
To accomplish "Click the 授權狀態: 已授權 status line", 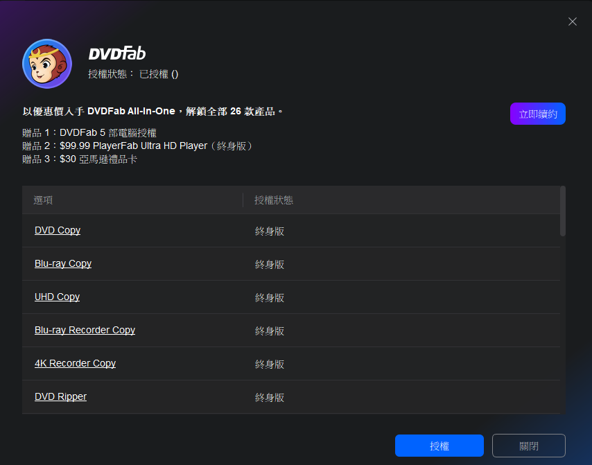I will point(133,74).
